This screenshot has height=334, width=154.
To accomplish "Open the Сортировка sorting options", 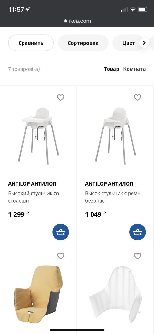I will point(83,43).
